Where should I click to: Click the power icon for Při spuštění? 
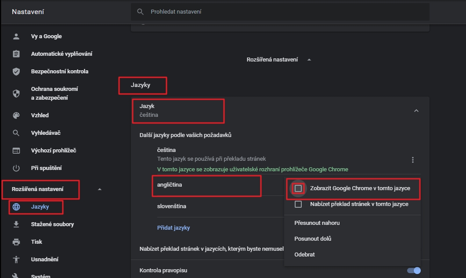coord(16,168)
